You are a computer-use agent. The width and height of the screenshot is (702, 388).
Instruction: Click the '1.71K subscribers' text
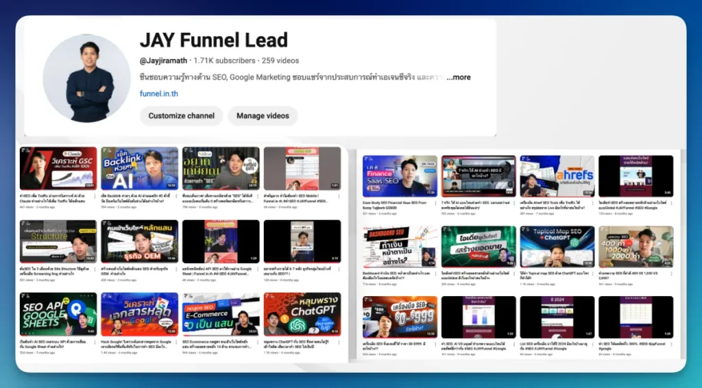tap(224, 60)
